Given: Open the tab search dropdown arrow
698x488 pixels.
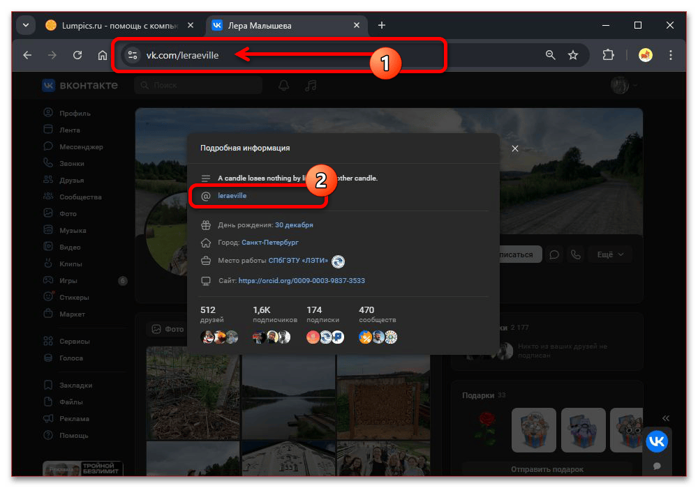Looking at the screenshot, I should (x=26, y=25).
